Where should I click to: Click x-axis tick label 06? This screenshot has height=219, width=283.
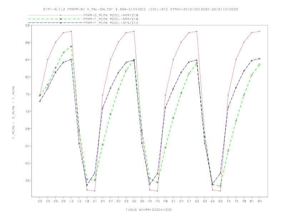56,201
